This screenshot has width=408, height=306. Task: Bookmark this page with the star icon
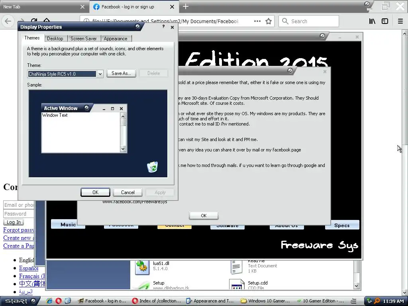pyautogui.click(x=269, y=21)
